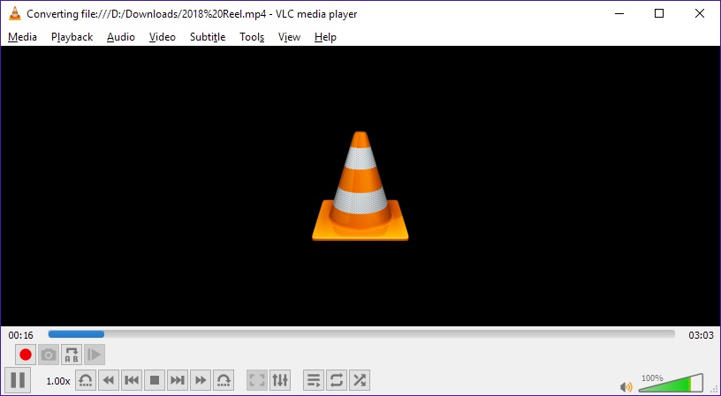
Task: Click the faster forward button
Action: pyautogui.click(x=201, y=380)
